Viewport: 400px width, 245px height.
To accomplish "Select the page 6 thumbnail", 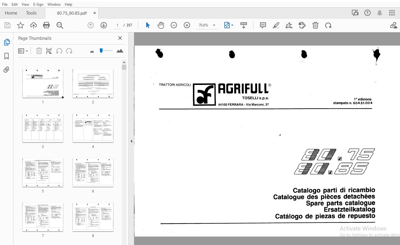I will coord(93,172).
